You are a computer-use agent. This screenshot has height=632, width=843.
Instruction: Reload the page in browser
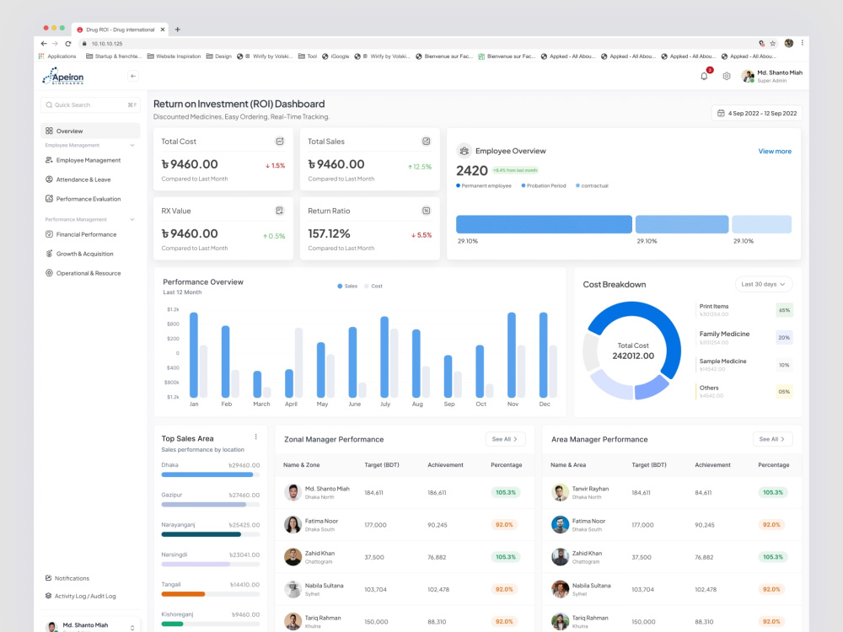click(x=67, y=44)
